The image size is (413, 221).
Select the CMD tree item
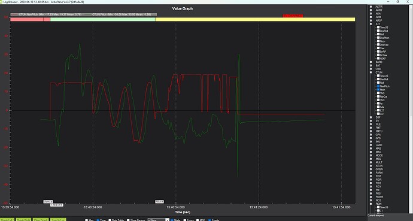(378, 69)
